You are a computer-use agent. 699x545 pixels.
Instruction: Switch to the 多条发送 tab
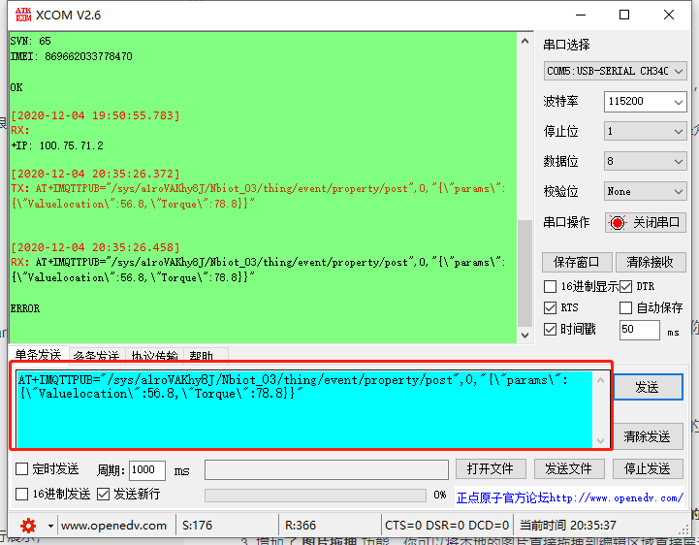tap(96, 355)
